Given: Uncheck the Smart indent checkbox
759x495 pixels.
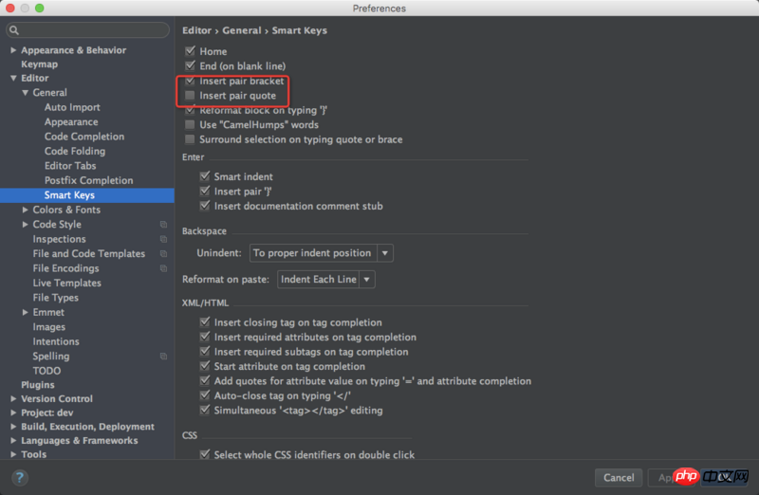Looking at the screenshot, I should [205, 176].
